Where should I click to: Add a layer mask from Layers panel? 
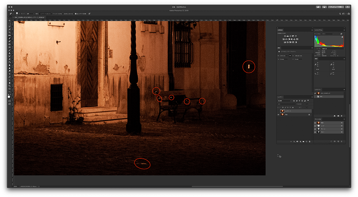point(297,142)
